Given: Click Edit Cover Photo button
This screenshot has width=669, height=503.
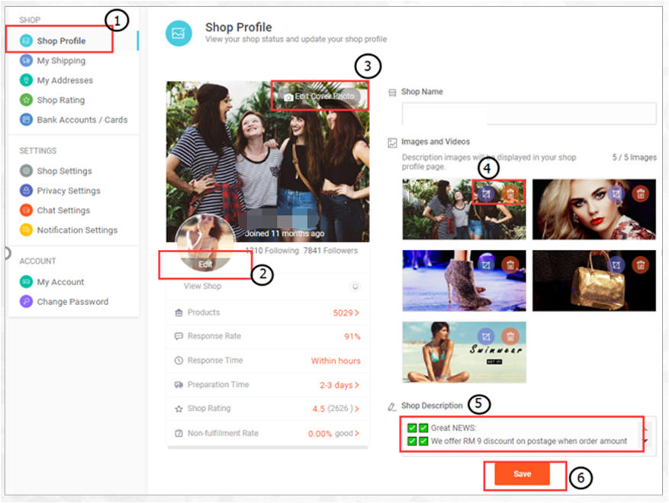Looking at the screenshot, I should pos(320,96).
